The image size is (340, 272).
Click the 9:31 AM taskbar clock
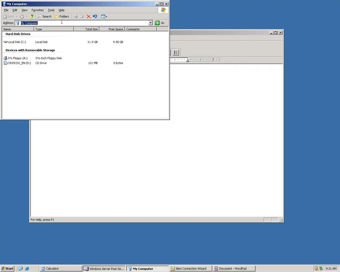[x=331, y=269]
